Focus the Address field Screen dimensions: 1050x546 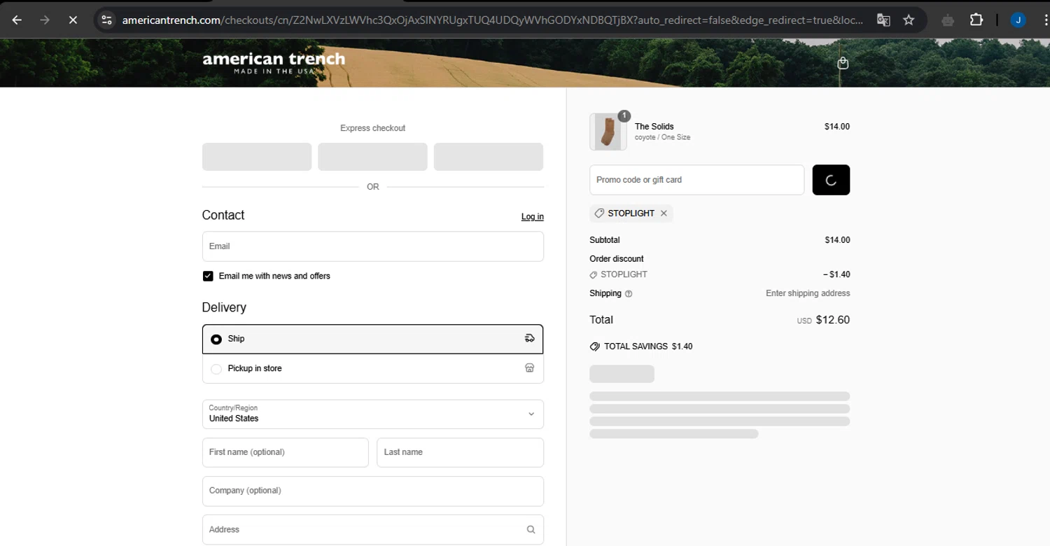(x=372, y=530)
